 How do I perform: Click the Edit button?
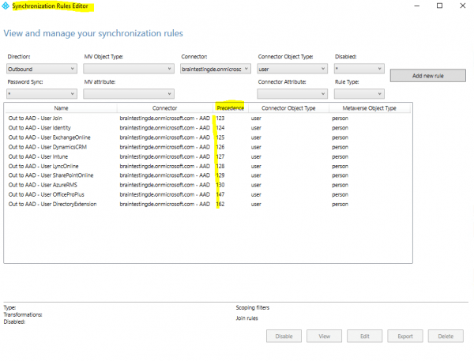pos(364,336)
